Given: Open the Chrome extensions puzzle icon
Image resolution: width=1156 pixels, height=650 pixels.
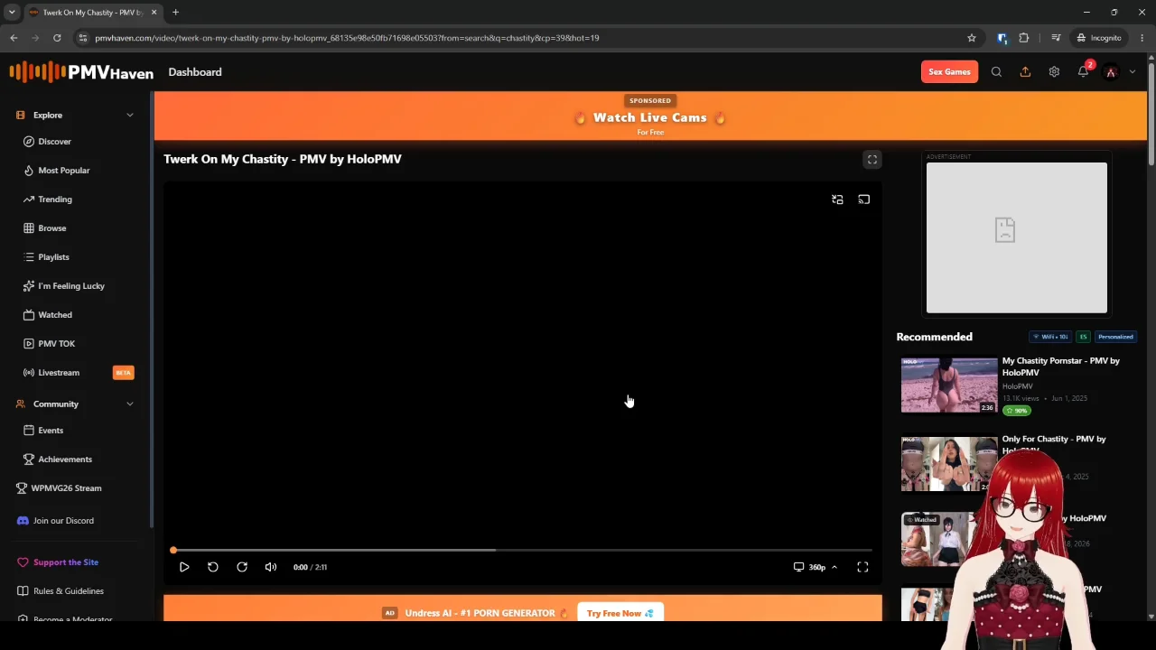Looking at the screenshot, I should point(1024,38).
